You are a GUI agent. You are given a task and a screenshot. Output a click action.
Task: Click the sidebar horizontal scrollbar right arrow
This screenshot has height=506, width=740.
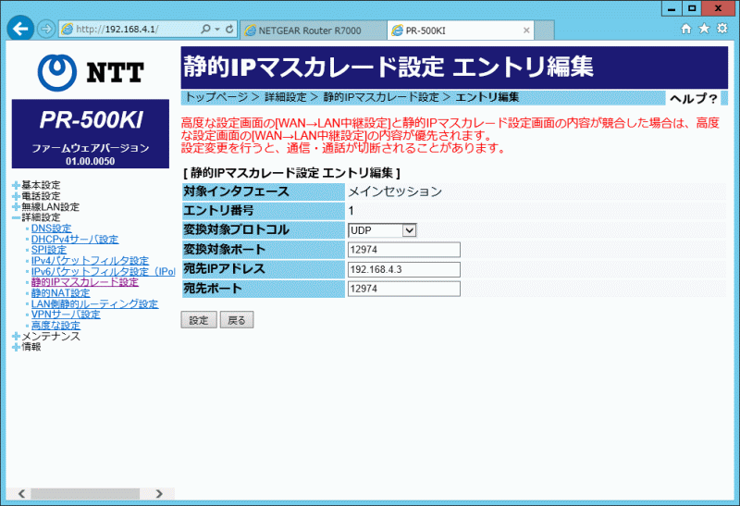click(x=158, y=494)
